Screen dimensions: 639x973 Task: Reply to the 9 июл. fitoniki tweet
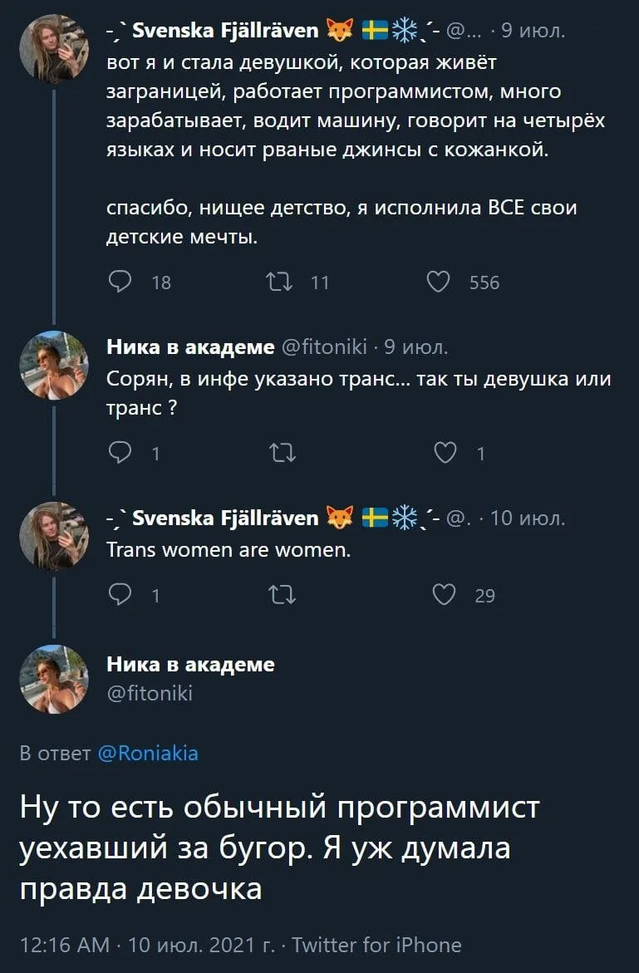pos(119,453)
